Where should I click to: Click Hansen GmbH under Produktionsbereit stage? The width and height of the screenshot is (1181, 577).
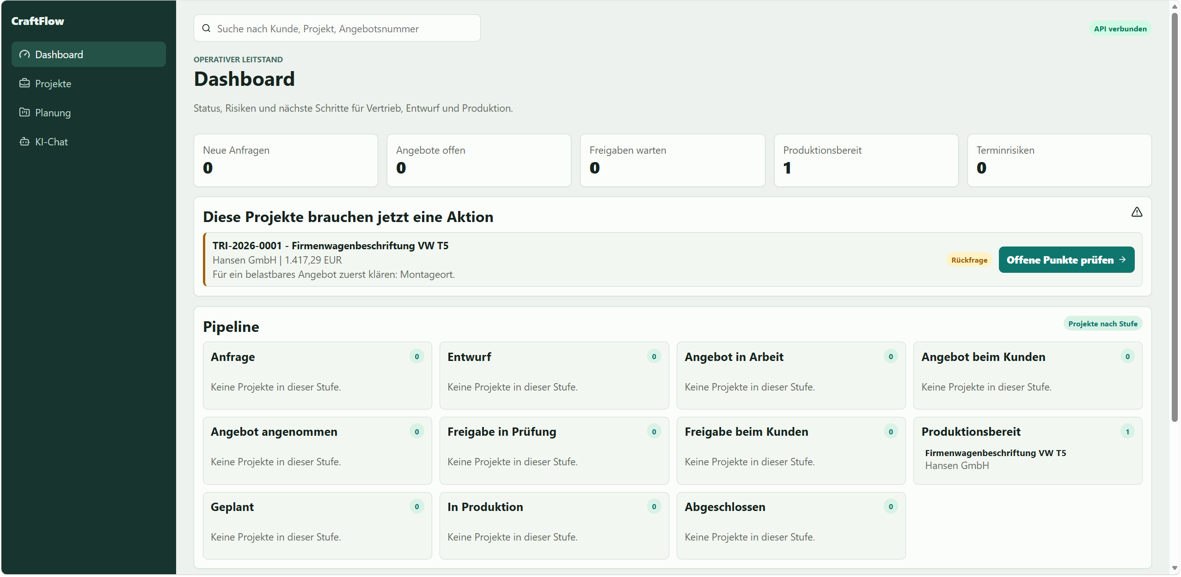[x=957, y=466]
